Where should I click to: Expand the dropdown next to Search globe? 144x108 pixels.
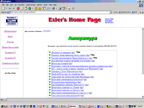click(x=32, y=9)
